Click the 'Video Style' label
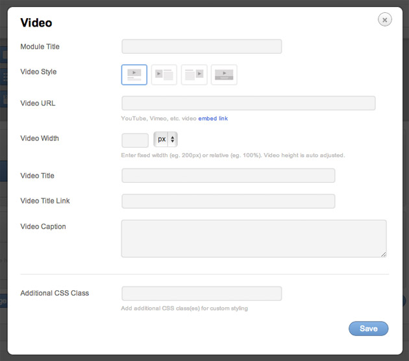The width and height of the screenshot is (409, 361). [x=38, y=72]
